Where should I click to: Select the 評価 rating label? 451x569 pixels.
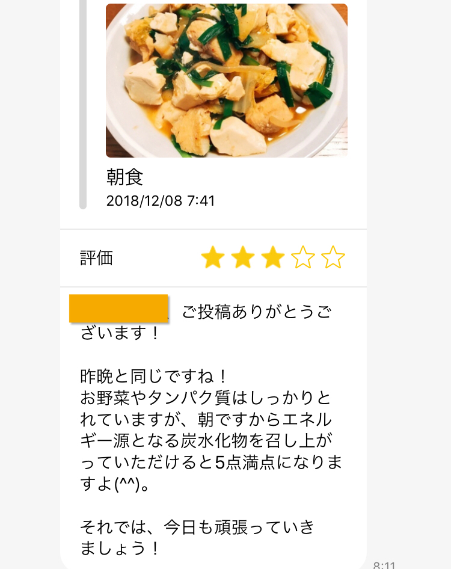pyautogui.click(x=96, y=258)
